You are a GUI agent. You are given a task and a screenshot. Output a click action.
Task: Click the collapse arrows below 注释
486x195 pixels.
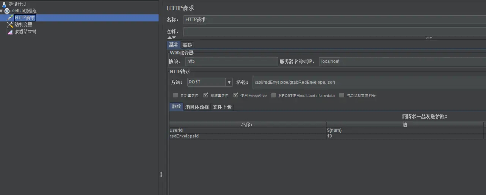172,37
